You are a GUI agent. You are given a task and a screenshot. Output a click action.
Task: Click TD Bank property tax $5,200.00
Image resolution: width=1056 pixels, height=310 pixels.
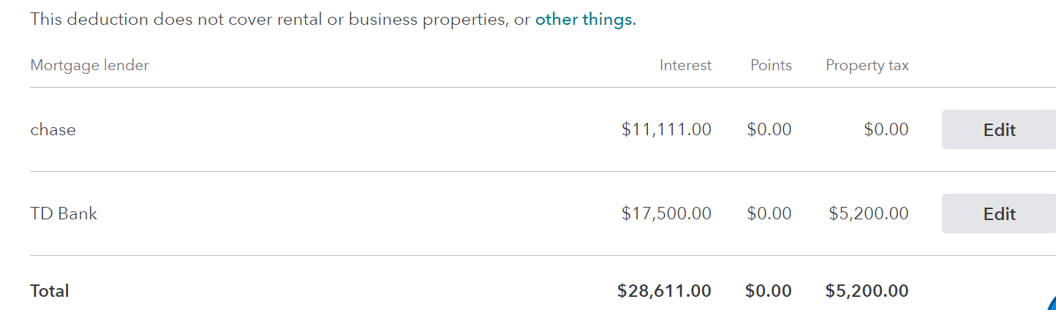(x=869, y=213)
